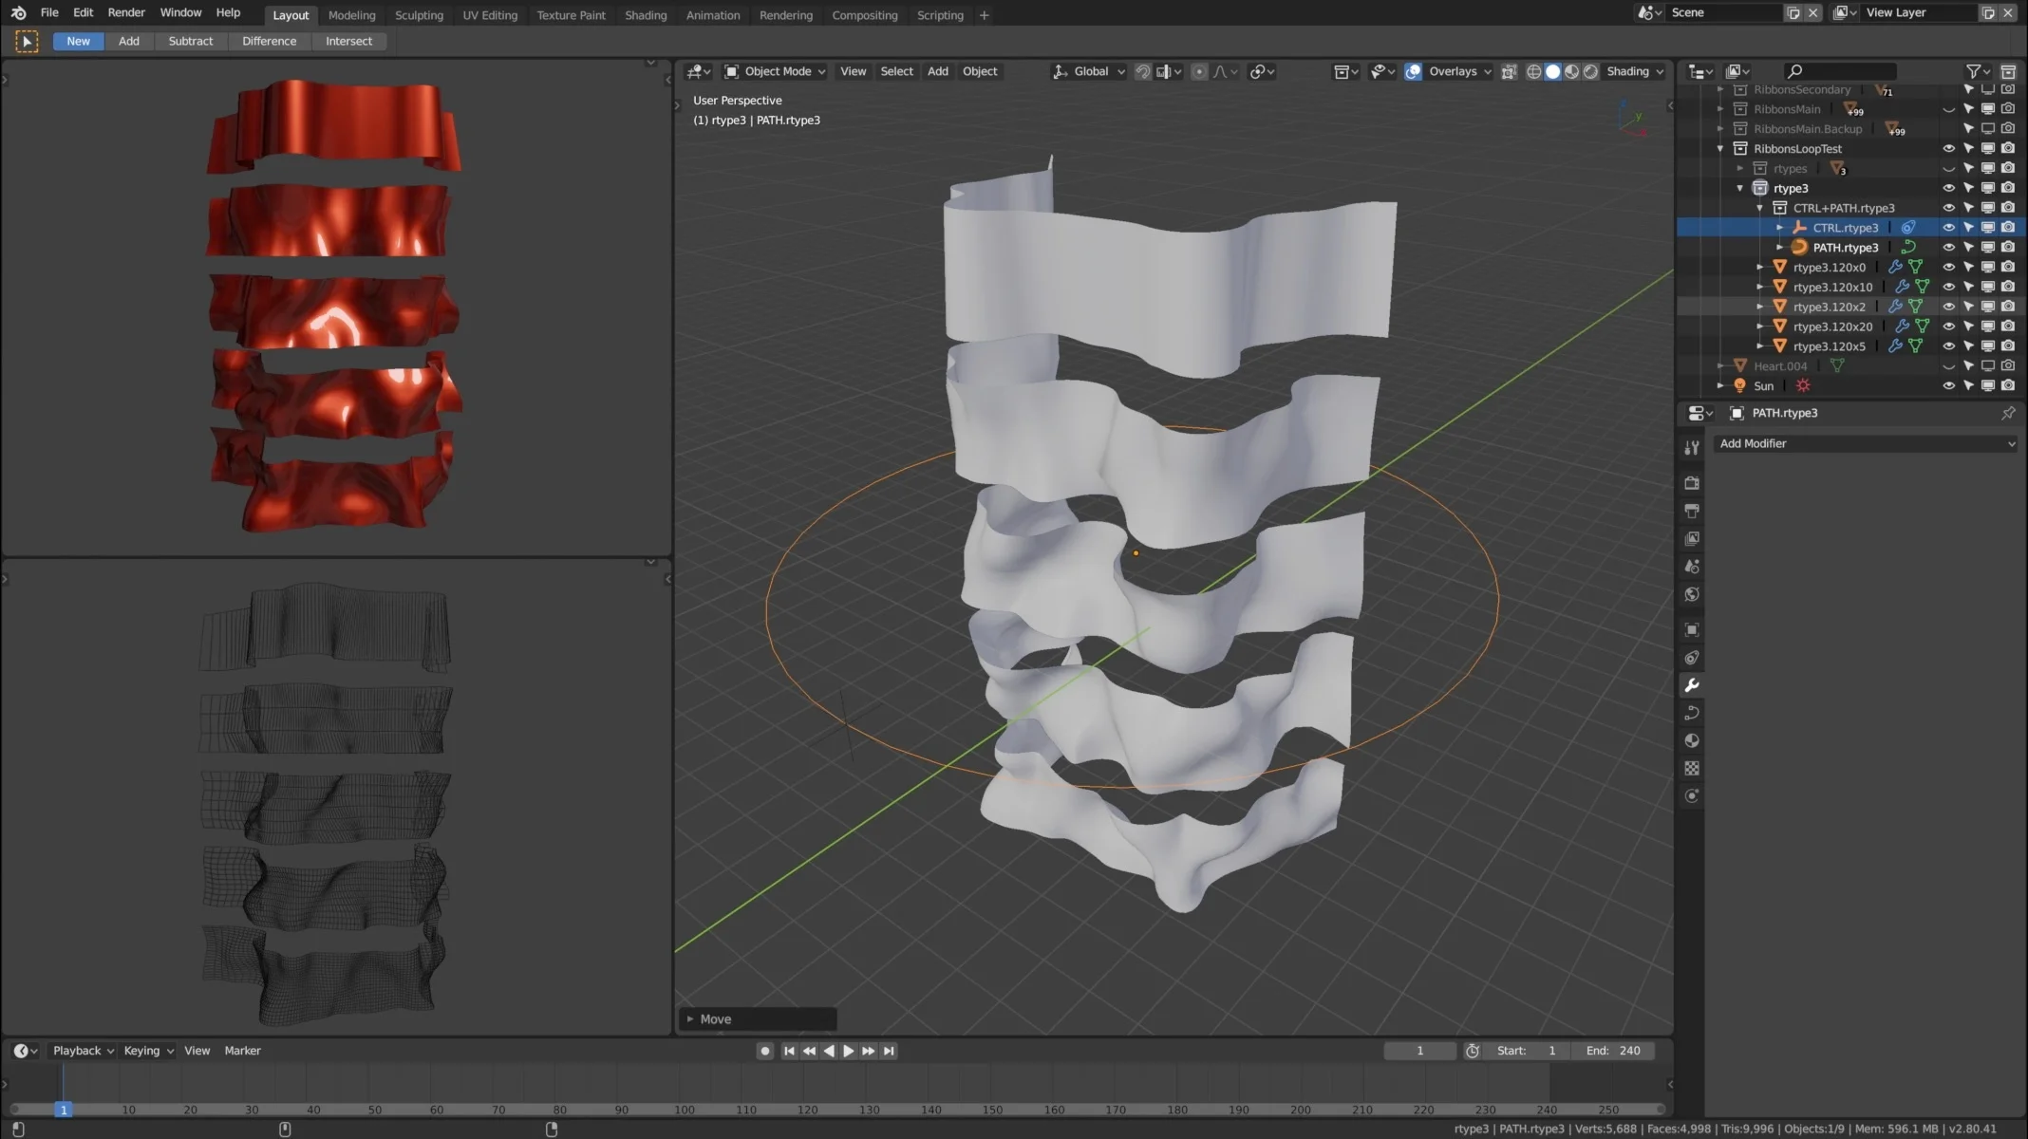The height and width of the screenshot is (1139, 2028).
Task: Toggle render camera icon for rtype3.120x20
Action: (2008, 327)
